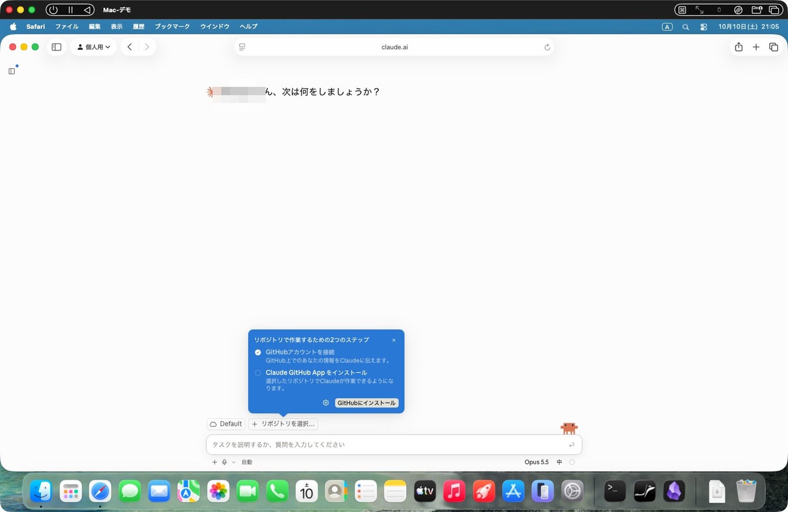Click the 自動 mode label
This screenshot has height=512, width=788.
(247, 462)
